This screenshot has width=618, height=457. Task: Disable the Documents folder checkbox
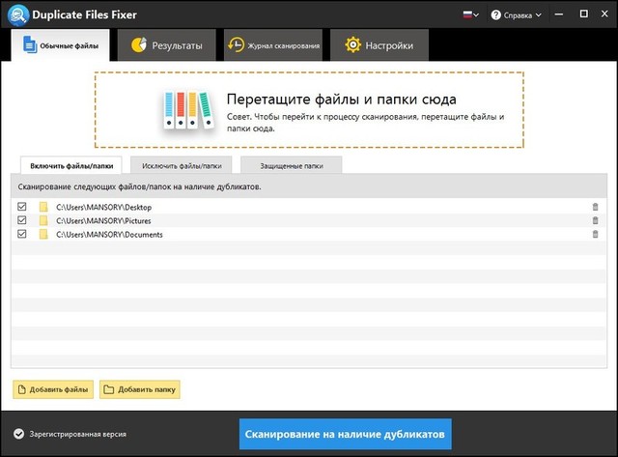tap(22, 234)
